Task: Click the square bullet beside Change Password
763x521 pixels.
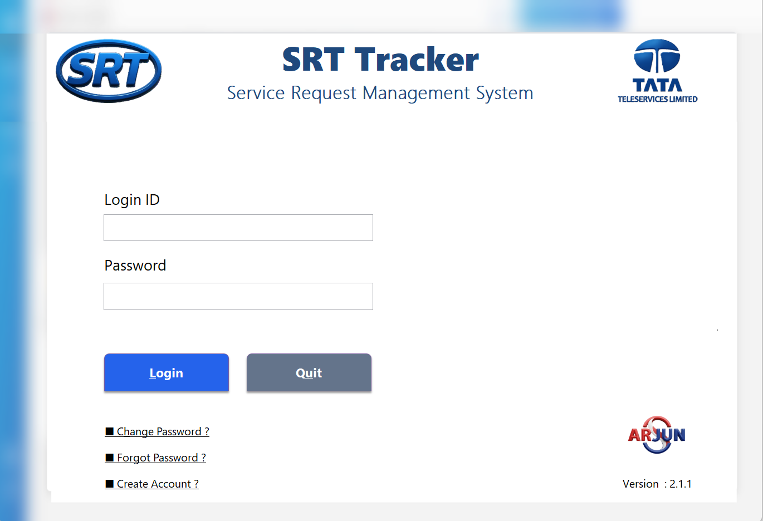Action: (x=109, y=431)
